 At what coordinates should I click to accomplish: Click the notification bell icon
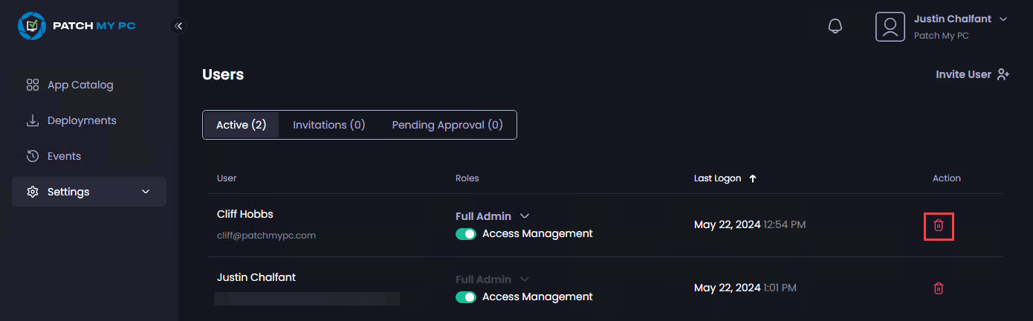(835, 26)
